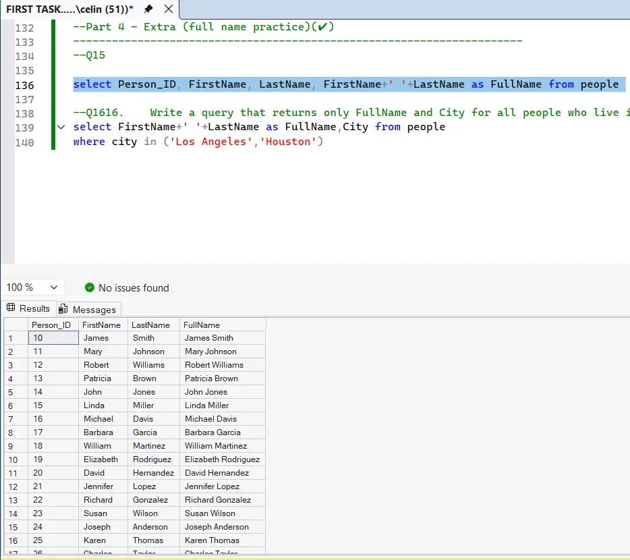Viewport: 630px width, 560px height.
Task: Click the Results grid icon
Action: [x=15, y=308]
